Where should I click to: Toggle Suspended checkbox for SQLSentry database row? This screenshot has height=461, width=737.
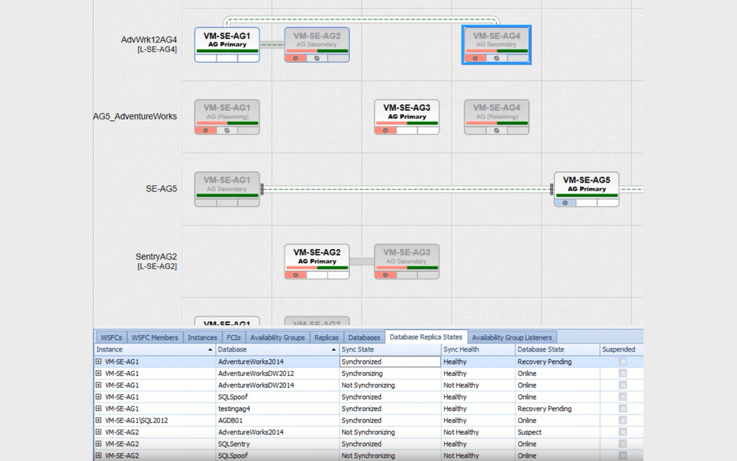(623, 444)
